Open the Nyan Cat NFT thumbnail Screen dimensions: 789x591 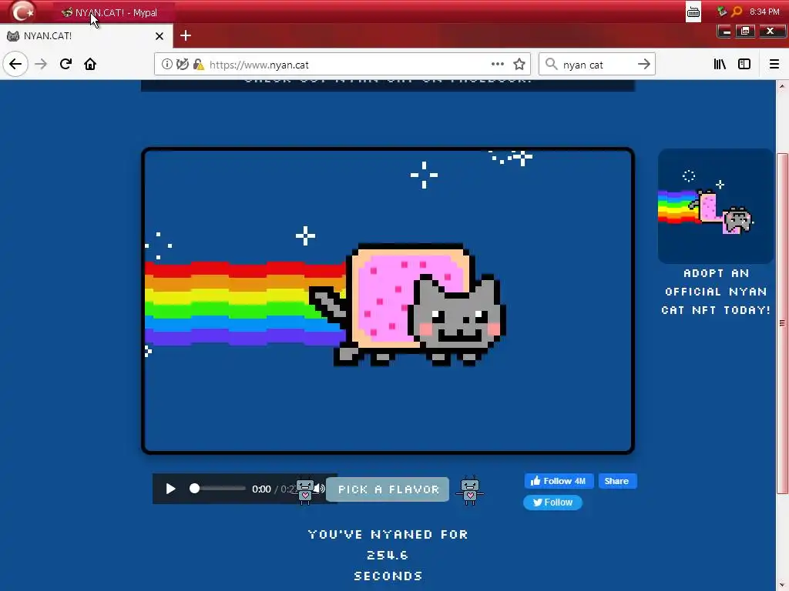tap(716, 206)
